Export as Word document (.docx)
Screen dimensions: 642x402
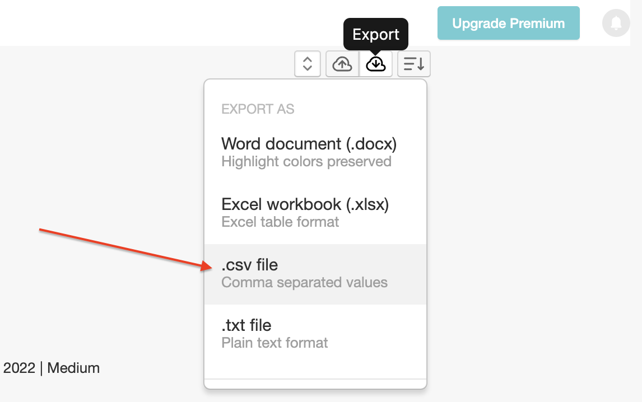[309, 144]
